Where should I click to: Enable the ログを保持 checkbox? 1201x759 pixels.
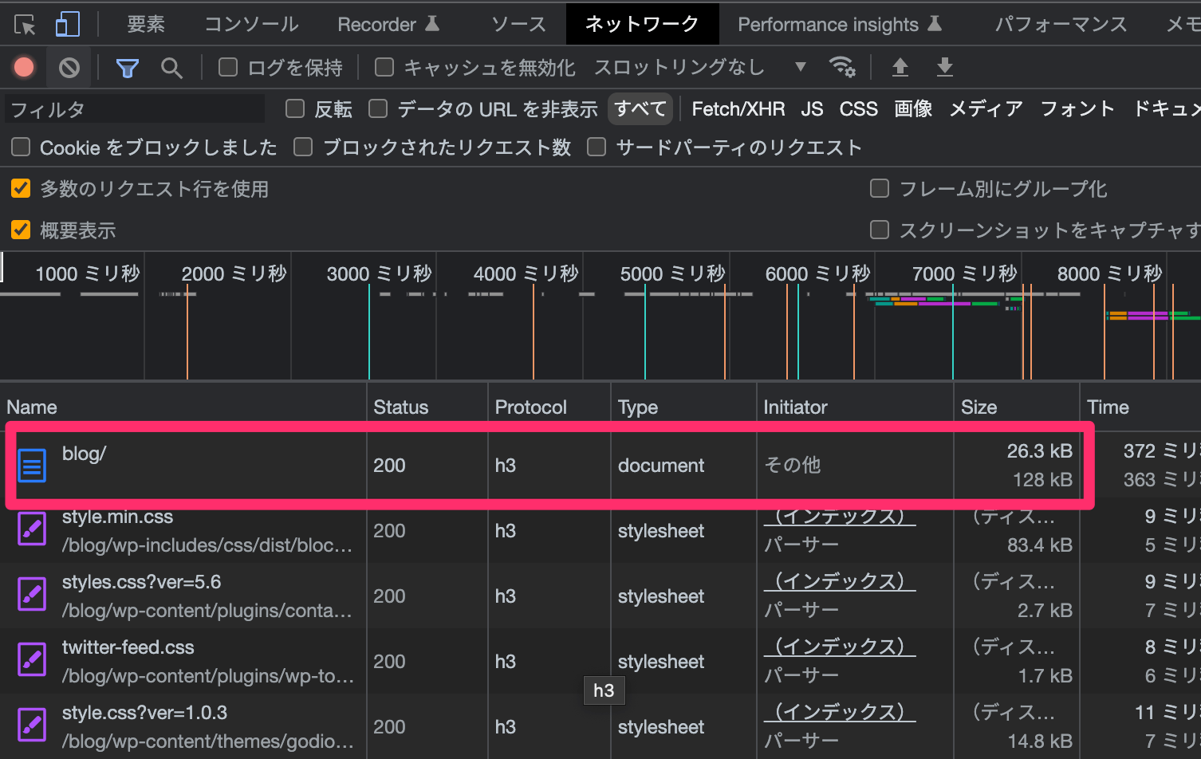(228, 67)
